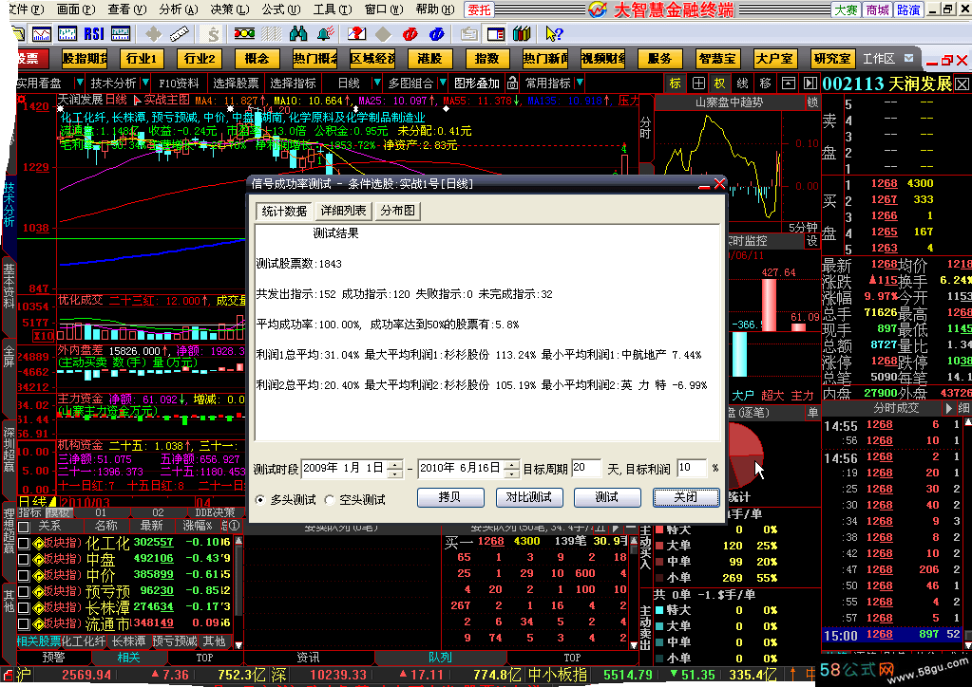This screenshot has height=687, width=972.
Task: Click the dollar sign toolbar icon
Action: (213, 34)
